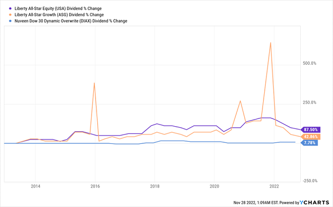Click the 2016 x-axis label
Viewport: 333px width, 207px height.
click(x=95, y=186)
